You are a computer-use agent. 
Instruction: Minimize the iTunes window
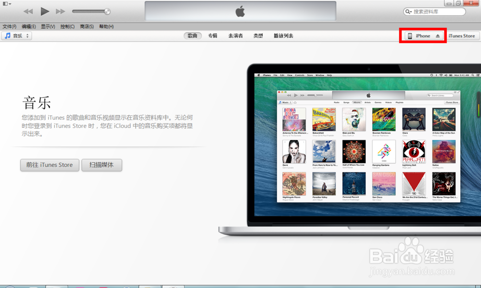click(449, 3)
